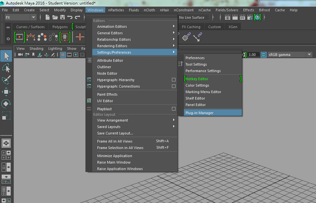
Task: Click the Open Scene folder icon
Action: pos(55,17)
